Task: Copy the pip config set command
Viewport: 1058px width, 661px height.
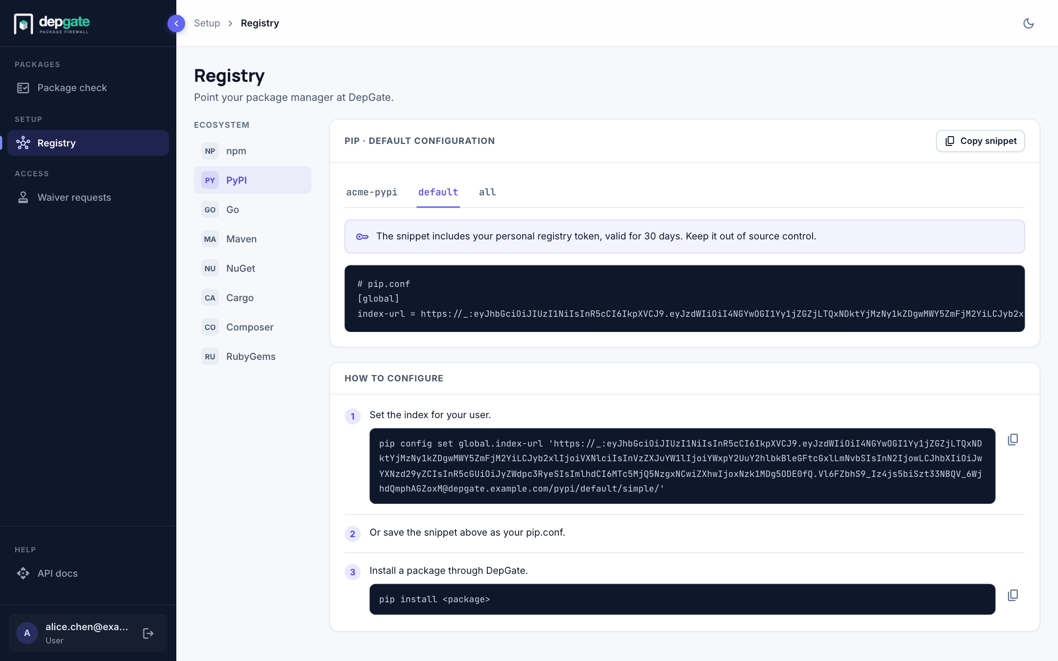Action: 1012,440
